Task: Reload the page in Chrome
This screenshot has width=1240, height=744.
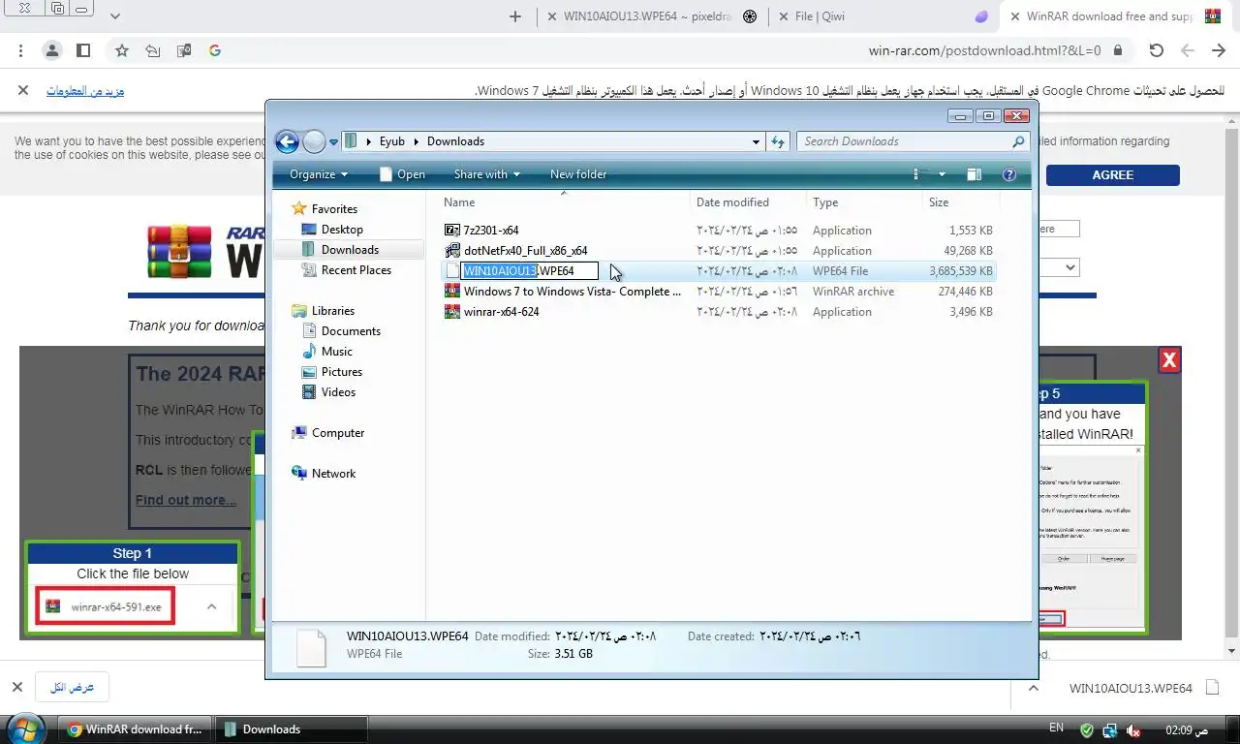Action: 1156,50
